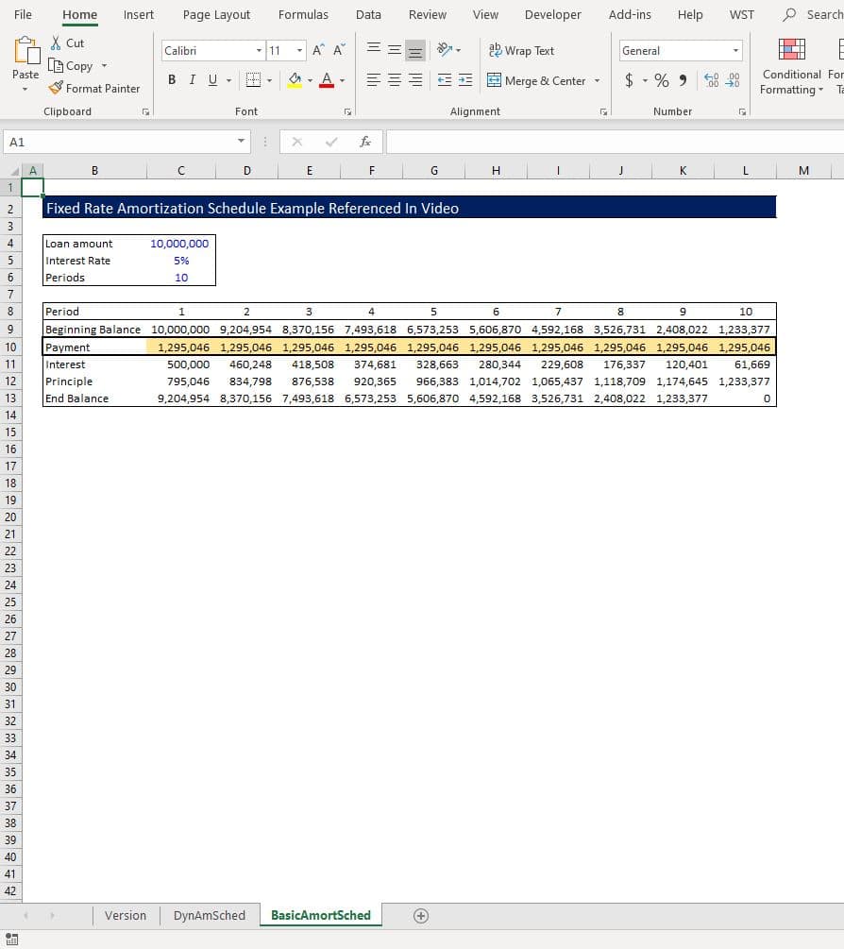Switch to the Page Layout tab
Viewport: 844px width, 949px height.
(216, 14)
